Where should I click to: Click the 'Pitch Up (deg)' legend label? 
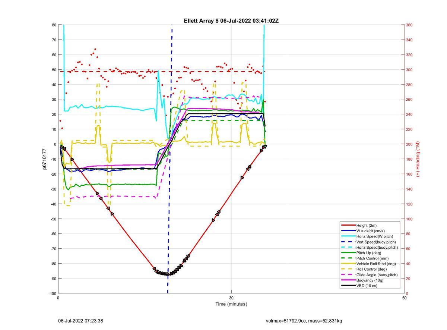click(368, 253)
